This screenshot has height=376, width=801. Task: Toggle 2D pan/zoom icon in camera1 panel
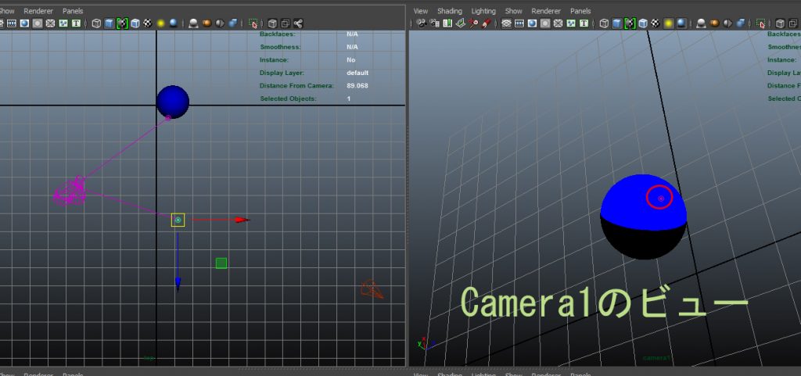point(473,23)
